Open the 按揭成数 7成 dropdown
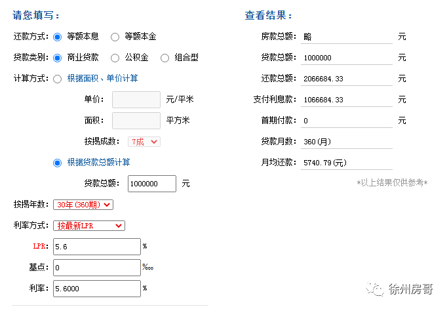447x309 pixels. (144, 142)
